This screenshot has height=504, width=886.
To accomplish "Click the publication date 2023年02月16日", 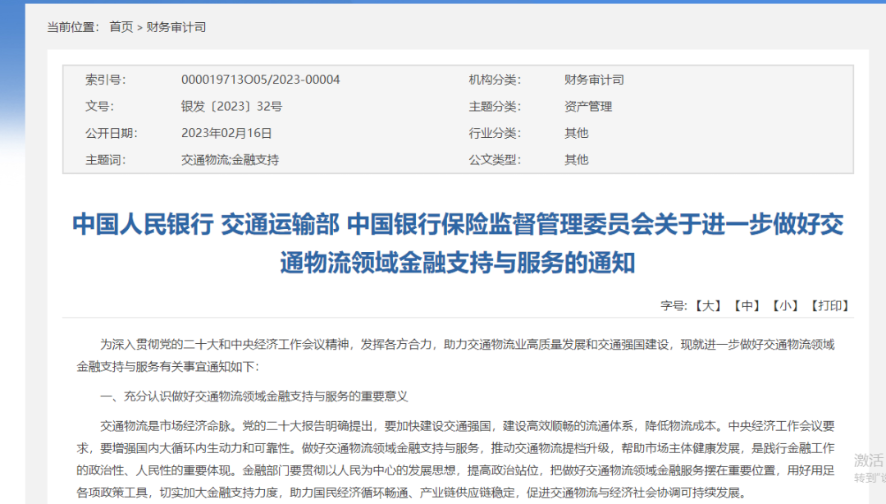I will (226, 132).
